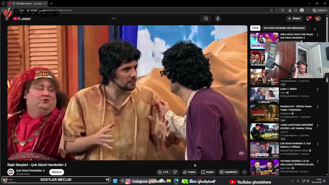
Task: Open the split screen icon in address bar
Action: coord(271,10)
